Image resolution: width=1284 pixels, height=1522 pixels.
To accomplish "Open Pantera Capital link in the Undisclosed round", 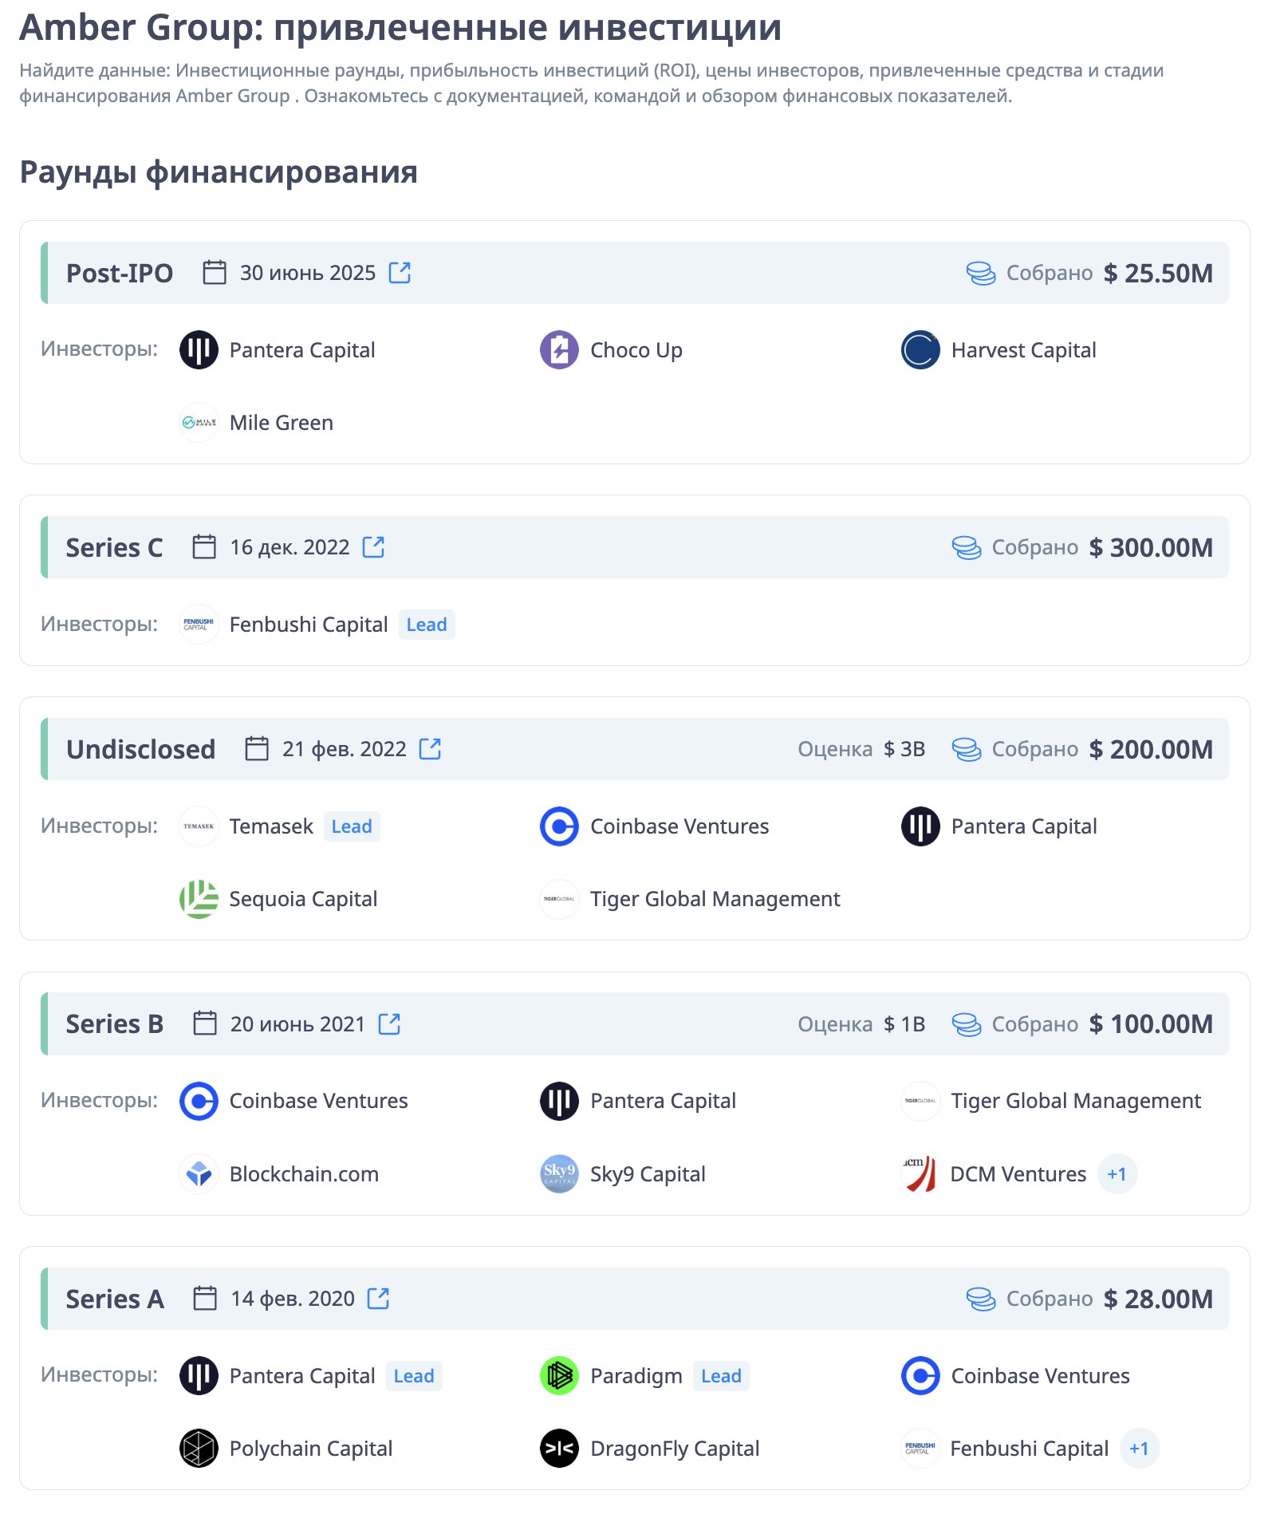I will coord(1024,826).
